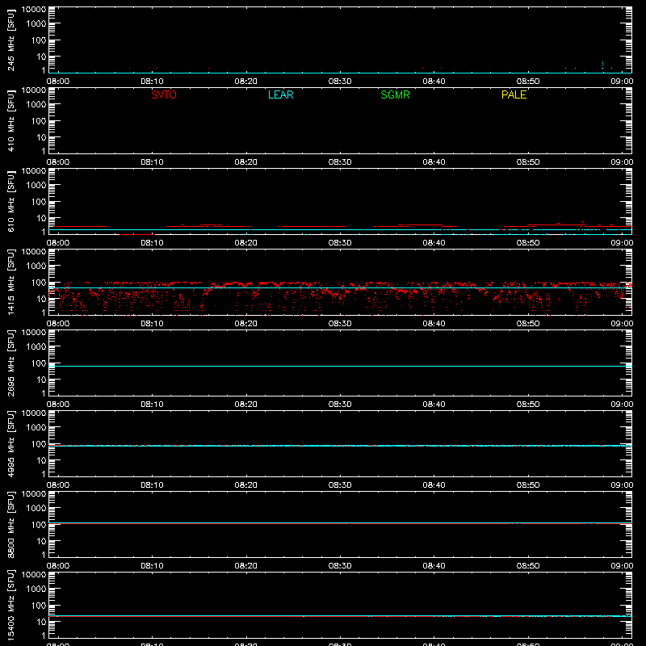The image size is (646, 646).
Task: Click the 1000 y-axis value on 410 MHz panel
Action: point(36,105)
